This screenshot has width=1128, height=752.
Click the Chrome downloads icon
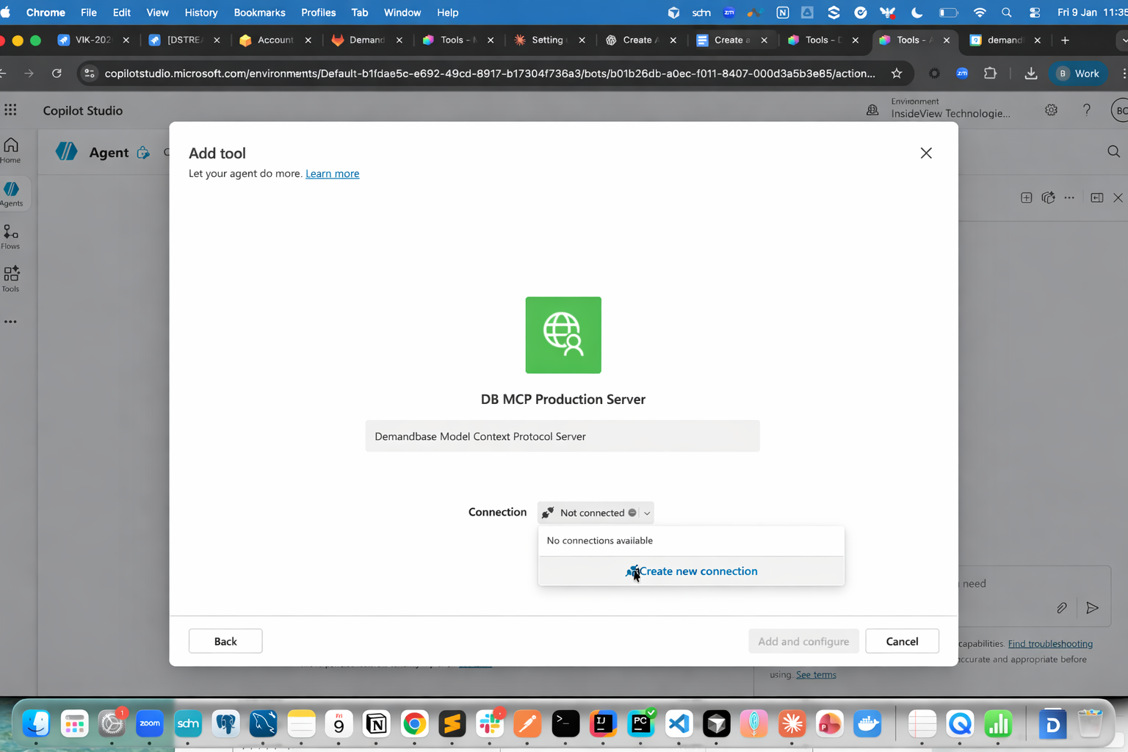[x=1031, y=73]
